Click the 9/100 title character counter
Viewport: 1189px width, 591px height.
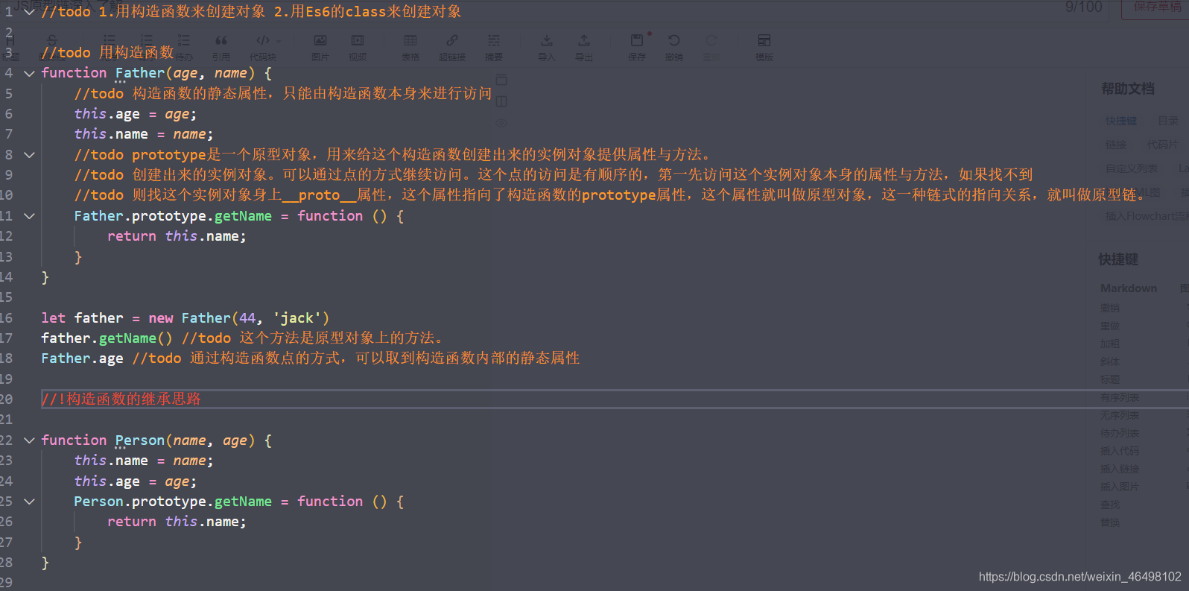click(1084, 7)
